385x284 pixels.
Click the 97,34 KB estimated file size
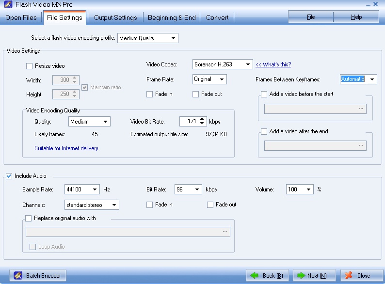tap(216, 134)
